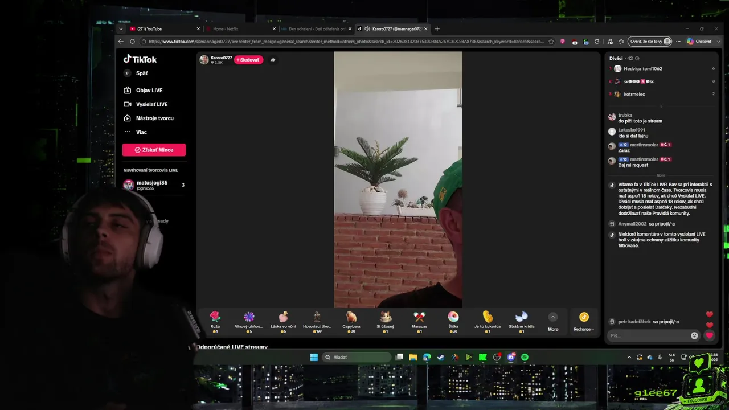729x410 pixels.
Task: Send Maracas gift
Action: (419, 322)
